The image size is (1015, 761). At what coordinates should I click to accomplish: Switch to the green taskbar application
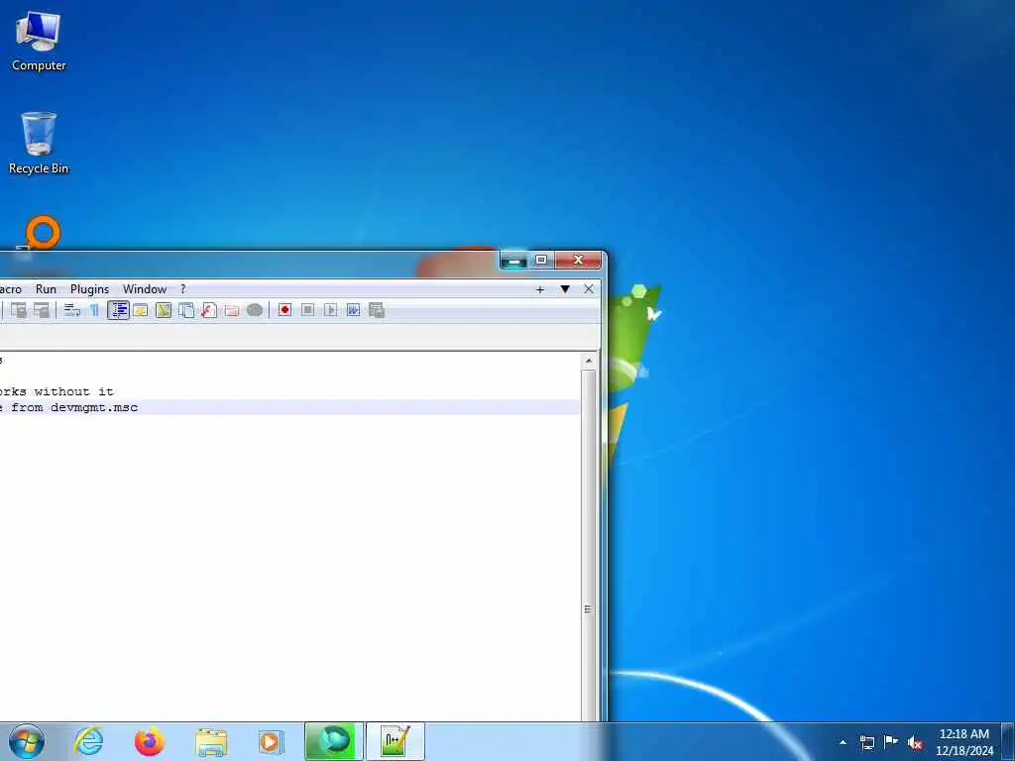(334, 741)
